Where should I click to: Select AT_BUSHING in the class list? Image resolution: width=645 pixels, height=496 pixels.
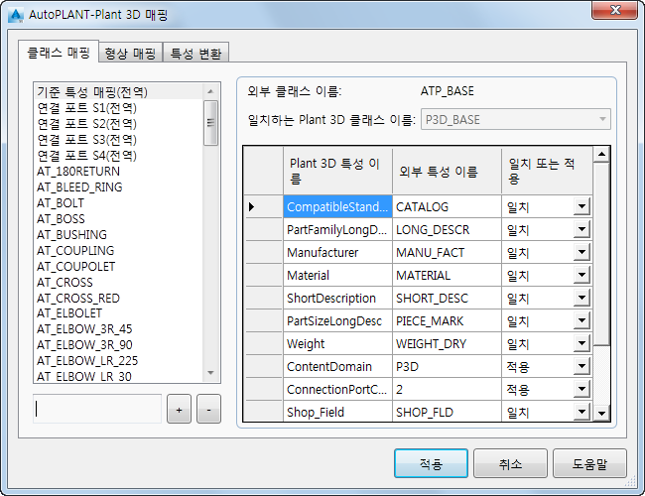(x=118, y=234)
